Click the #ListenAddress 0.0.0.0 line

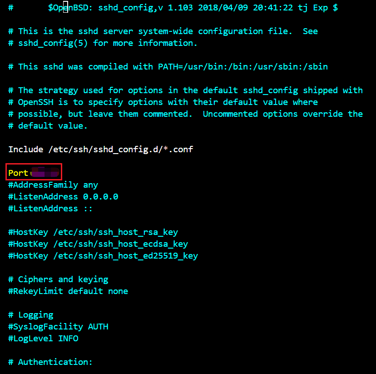(63, 197)
